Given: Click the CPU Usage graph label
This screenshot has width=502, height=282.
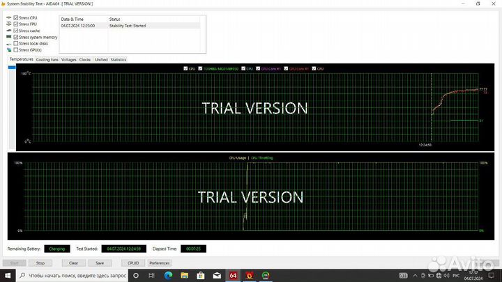Looking at the screenshot, I should coord(237,158).
